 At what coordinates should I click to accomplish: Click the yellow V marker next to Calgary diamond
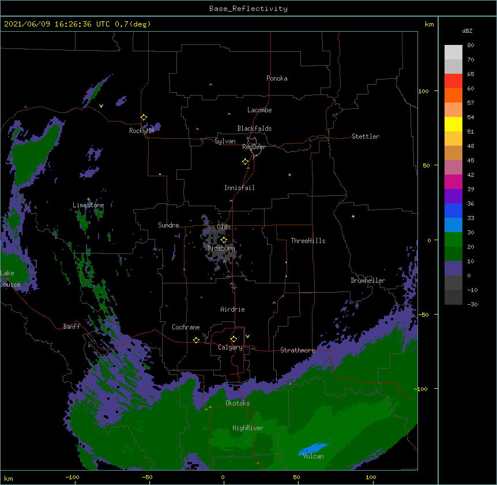click(x=247, y=336)
